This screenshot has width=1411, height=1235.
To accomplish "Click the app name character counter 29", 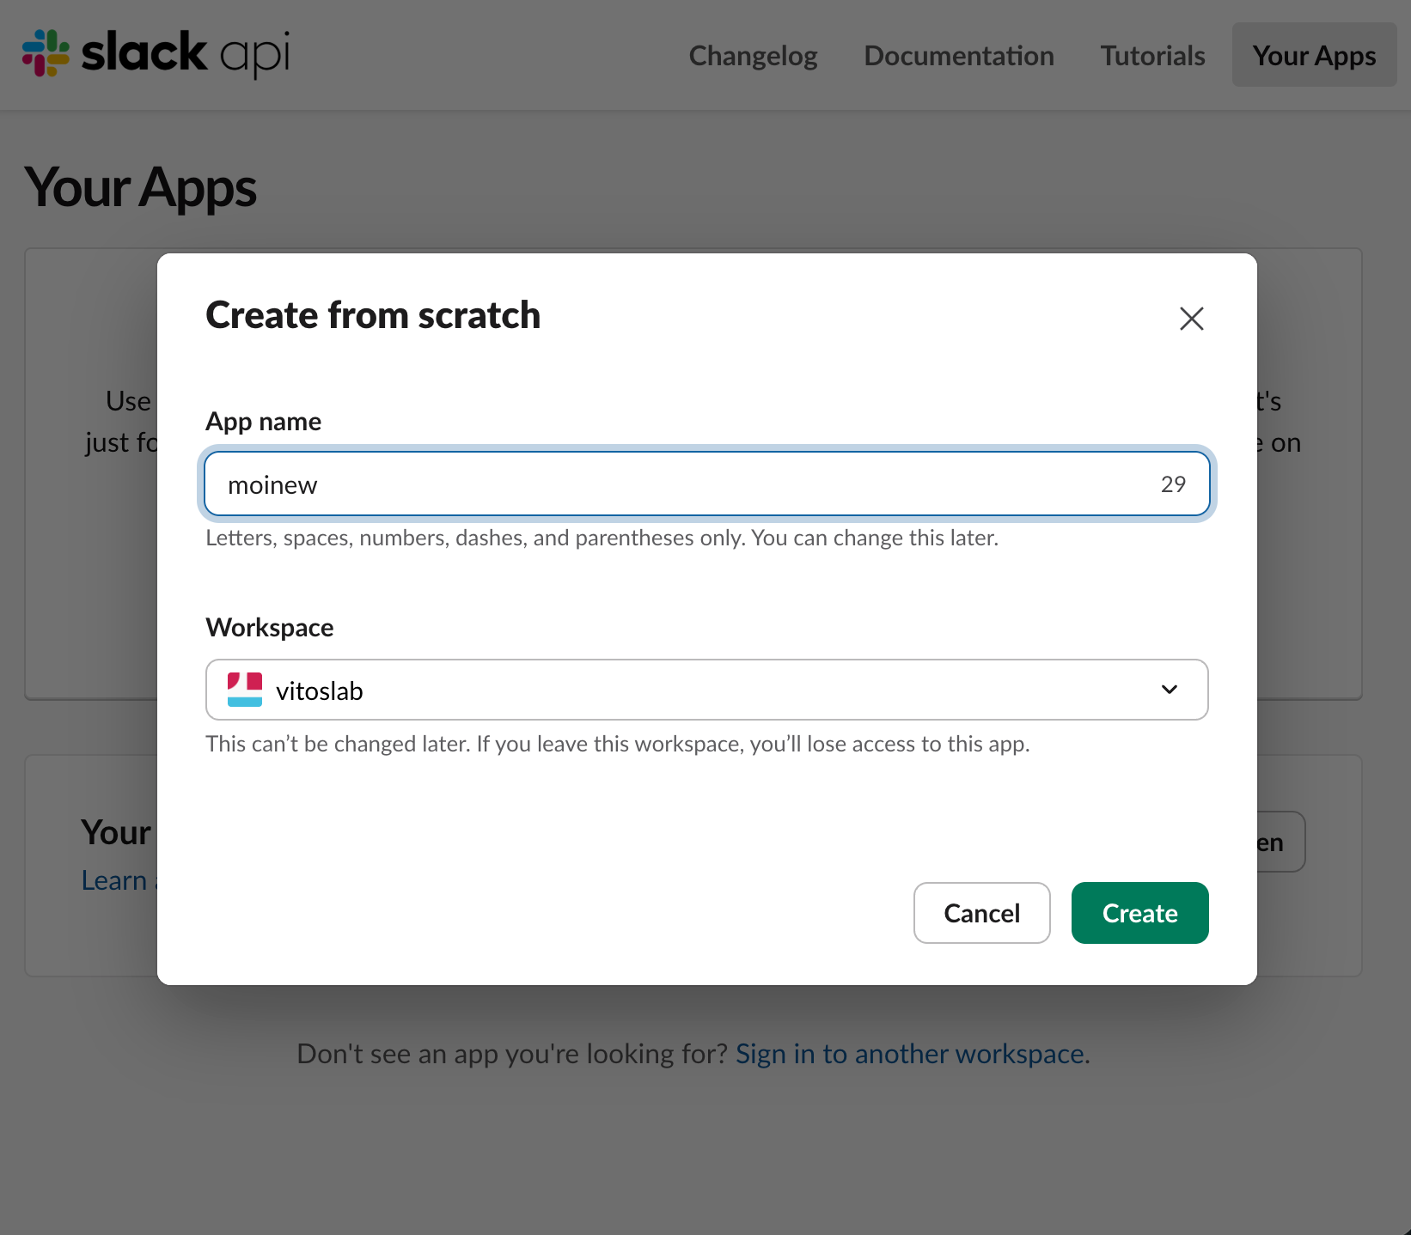I will click(1173, 484).
